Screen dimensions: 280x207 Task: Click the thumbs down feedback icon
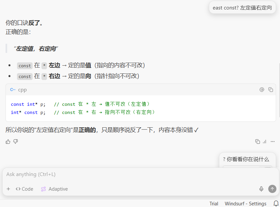coord(16,142)
